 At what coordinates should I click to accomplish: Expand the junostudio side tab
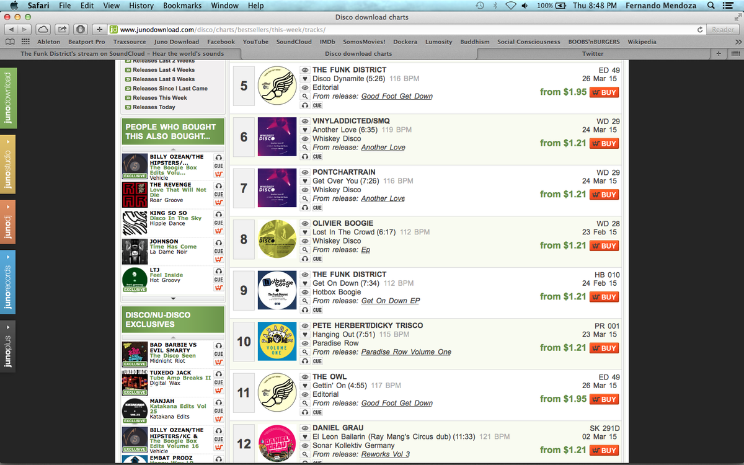(8, 165)
